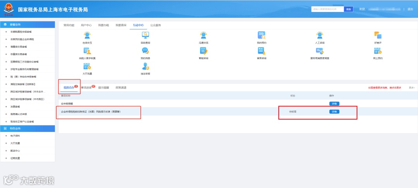The width and height of the screenshot is (418, 188).
Task: Switch to the 政策速递 tab
Action: pyautogui.click(x=121, y=88)
